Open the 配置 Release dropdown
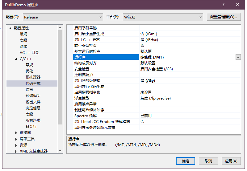This screenshot has width=247, height=171. coord(63,17)
